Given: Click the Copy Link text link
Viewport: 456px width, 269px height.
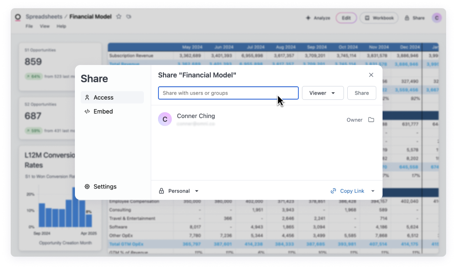Looking at the screenshot, I should click(352, 191).
